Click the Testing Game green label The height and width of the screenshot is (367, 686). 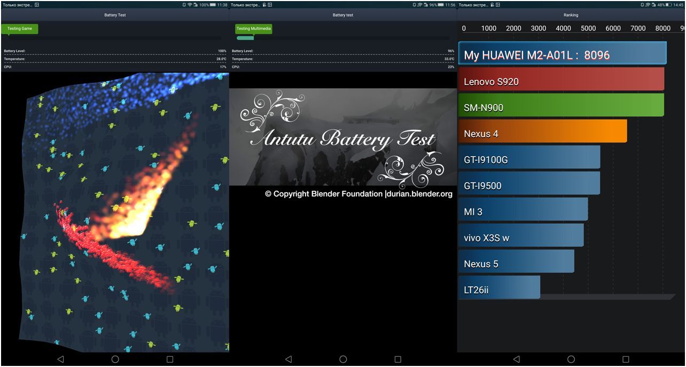click(x=20, y=29)
